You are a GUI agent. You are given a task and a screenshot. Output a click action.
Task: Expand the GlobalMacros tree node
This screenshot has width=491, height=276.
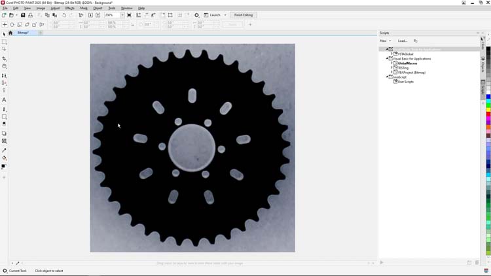[x=391, y=63]
